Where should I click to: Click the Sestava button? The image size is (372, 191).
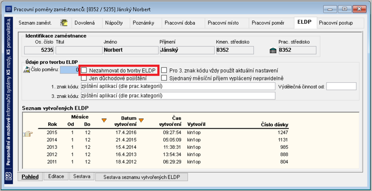pos(82,176)
